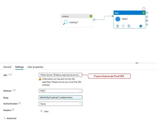Click the red breakpoint circle above Web1
This screenshot has height=126, width=157.
pos(144,9)
